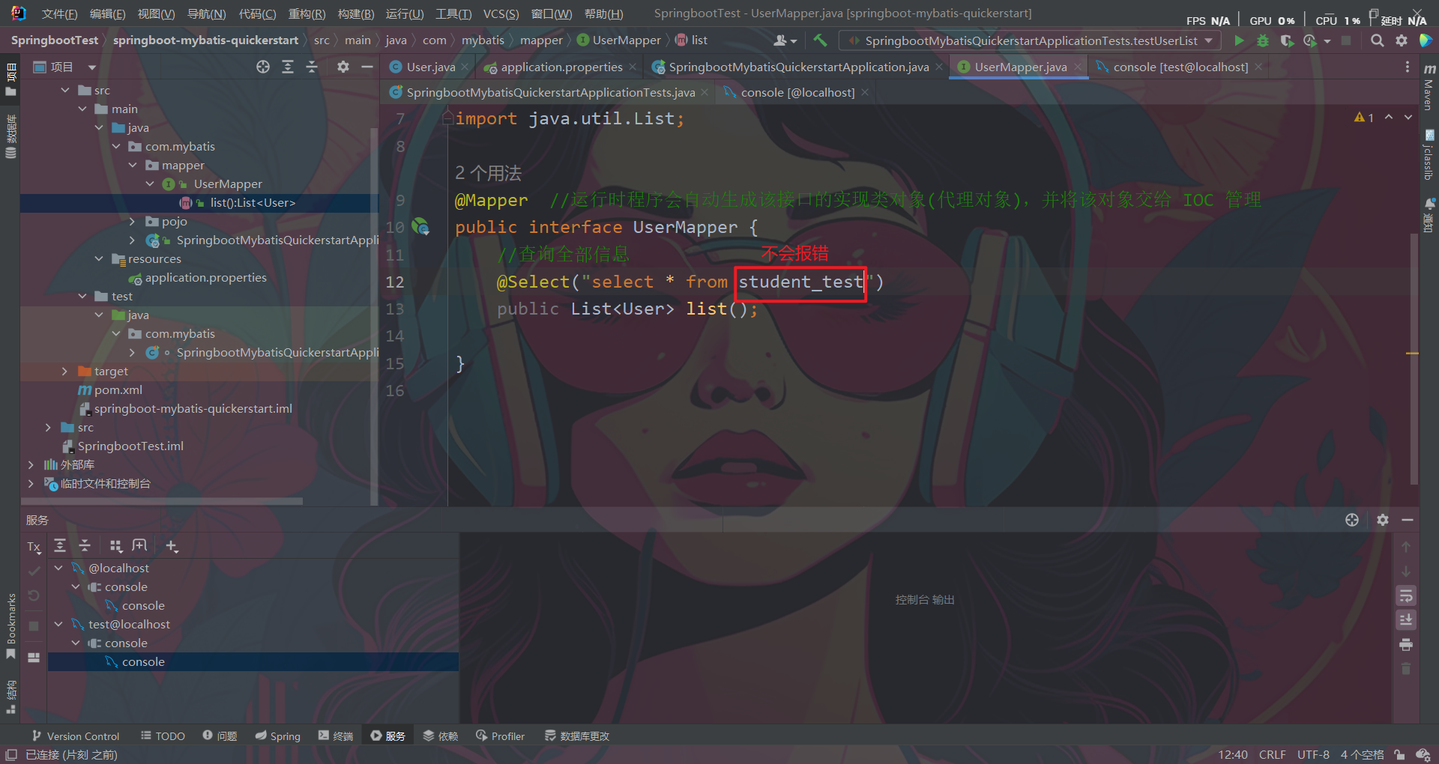
Task: Hide the Project panel with minus icon
Action: (x=366, y=67)
